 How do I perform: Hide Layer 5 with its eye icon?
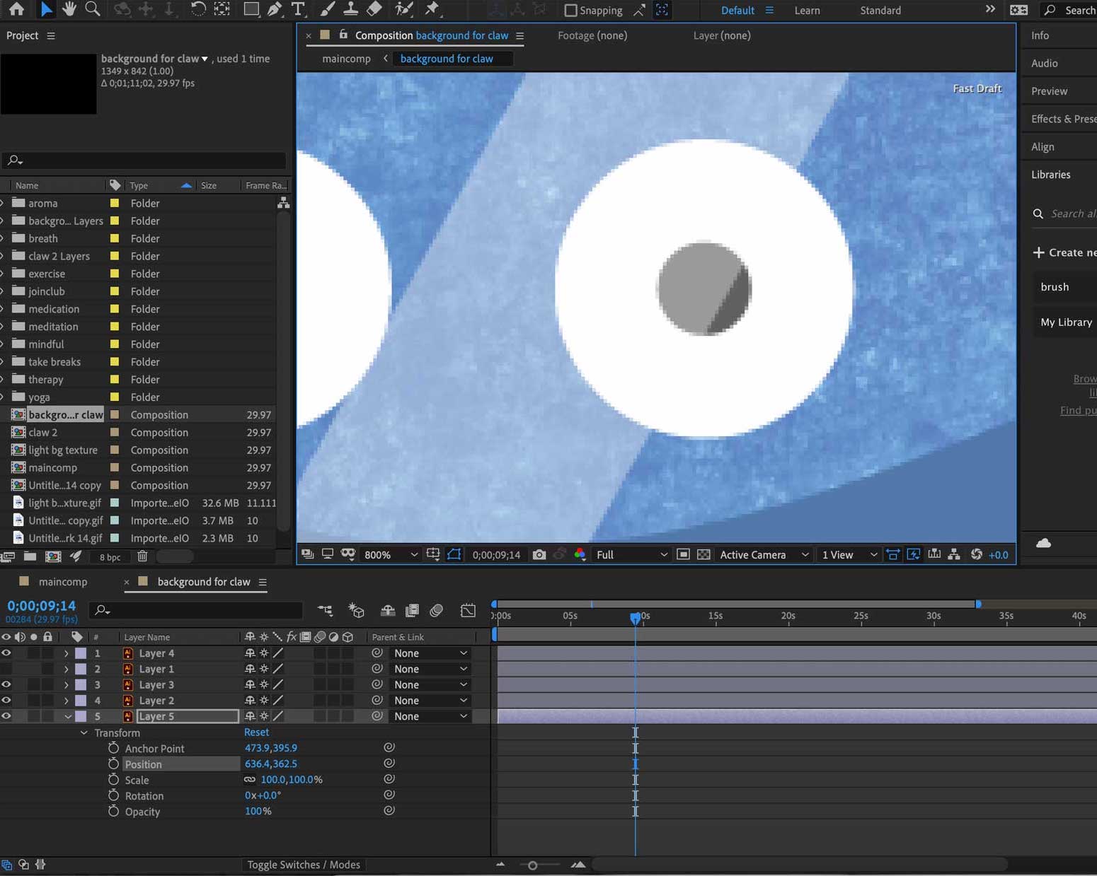click(6, 716)
